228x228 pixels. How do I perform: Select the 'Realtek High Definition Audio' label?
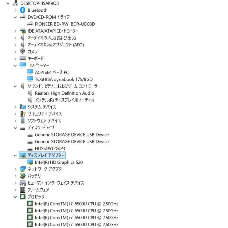(x=65, y=93)
